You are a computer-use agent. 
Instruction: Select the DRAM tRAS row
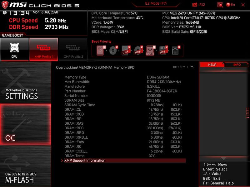(x=125, y=123)
